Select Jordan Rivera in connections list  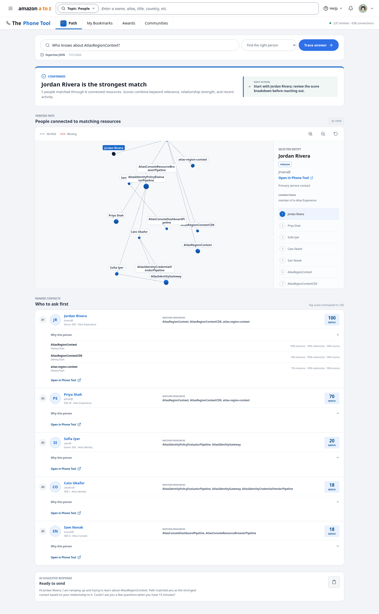pyautogui.click(x=309, y=214)
